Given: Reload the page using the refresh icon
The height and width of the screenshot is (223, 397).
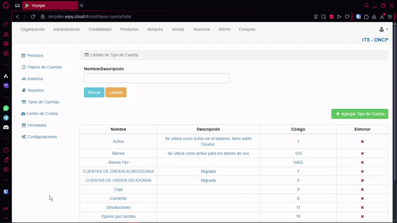Looking at the screenshot, I should click(33, 16).
